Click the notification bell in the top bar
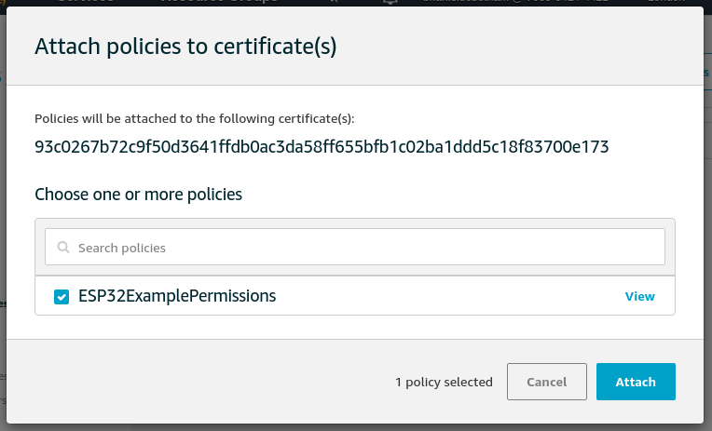The height and width of the screenshot is (431, 712). click(390, 2)
